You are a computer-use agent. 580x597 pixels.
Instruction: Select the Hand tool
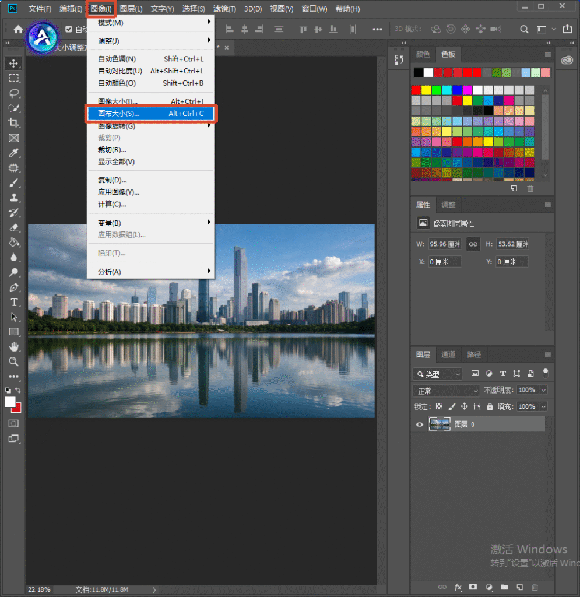click(14, 347)
